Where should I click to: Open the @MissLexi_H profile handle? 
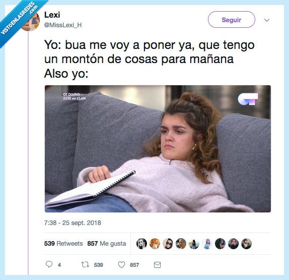pyautogui.click(x=63, y=25)
